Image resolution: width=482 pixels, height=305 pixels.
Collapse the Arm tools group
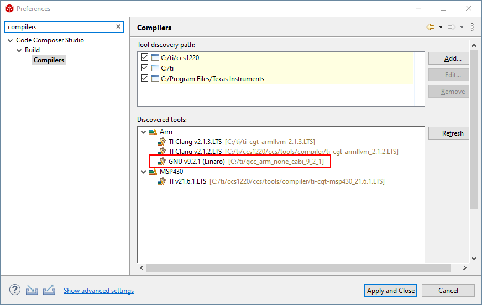point(143,132)
